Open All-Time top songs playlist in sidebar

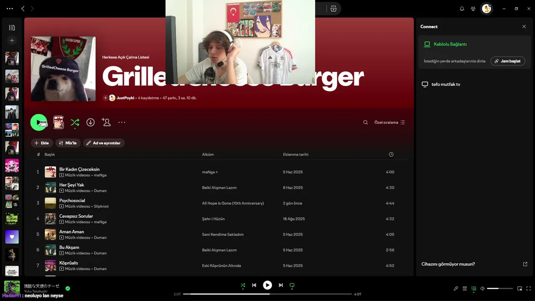12,219
